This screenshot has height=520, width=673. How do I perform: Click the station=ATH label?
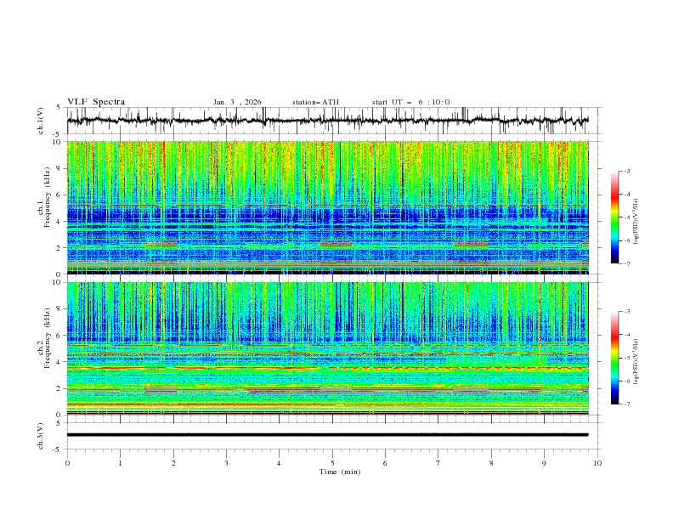315,102
